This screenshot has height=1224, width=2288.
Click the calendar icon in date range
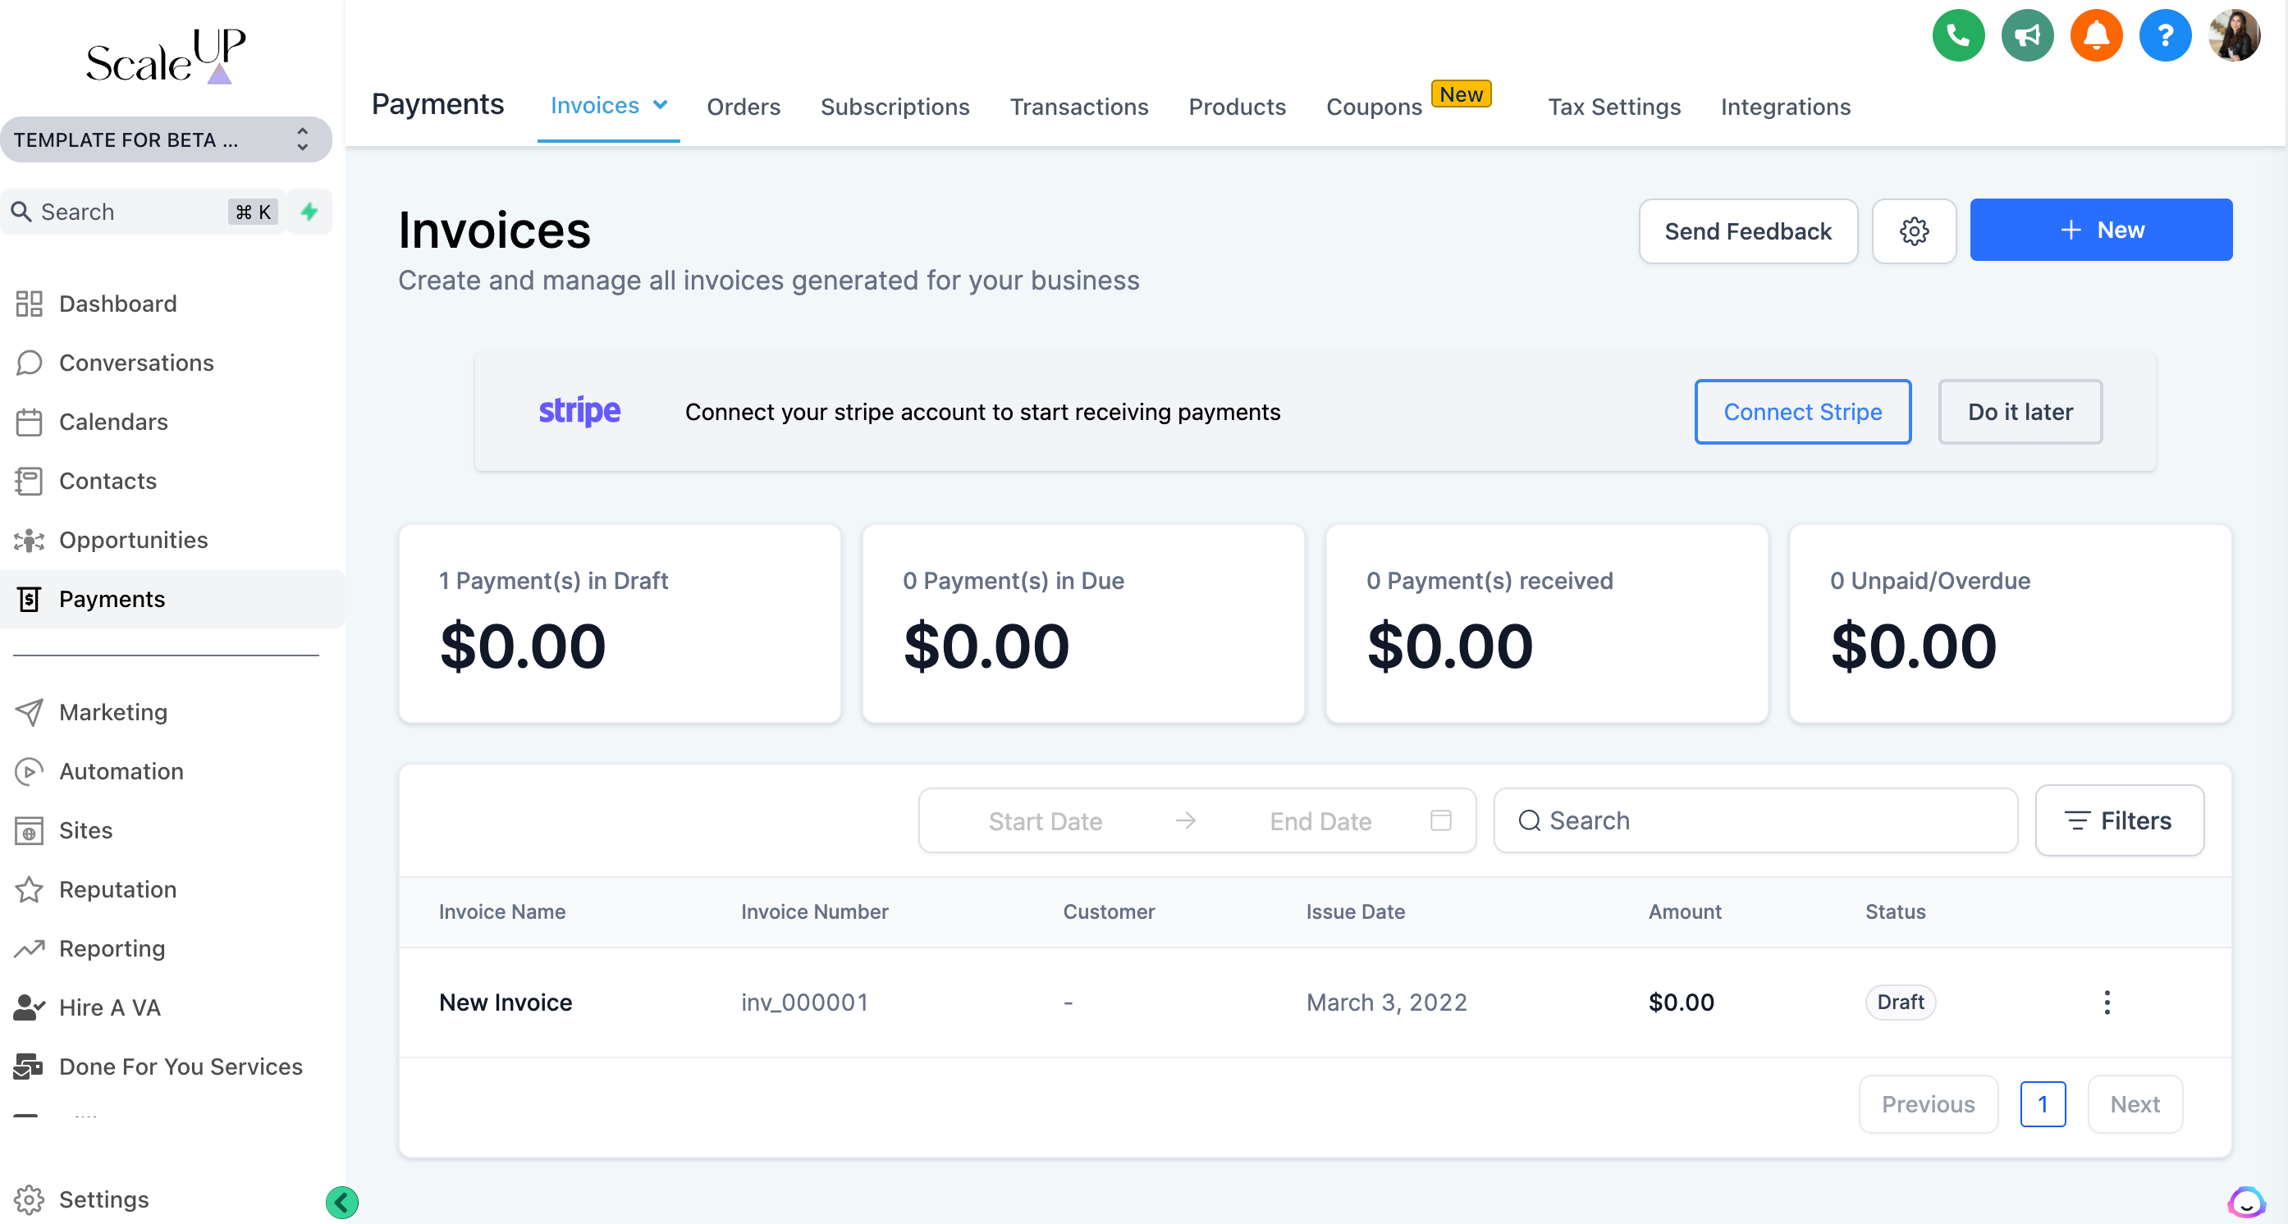tap(1439, 820)
